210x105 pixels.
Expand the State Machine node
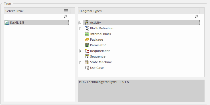coord(80,62)
